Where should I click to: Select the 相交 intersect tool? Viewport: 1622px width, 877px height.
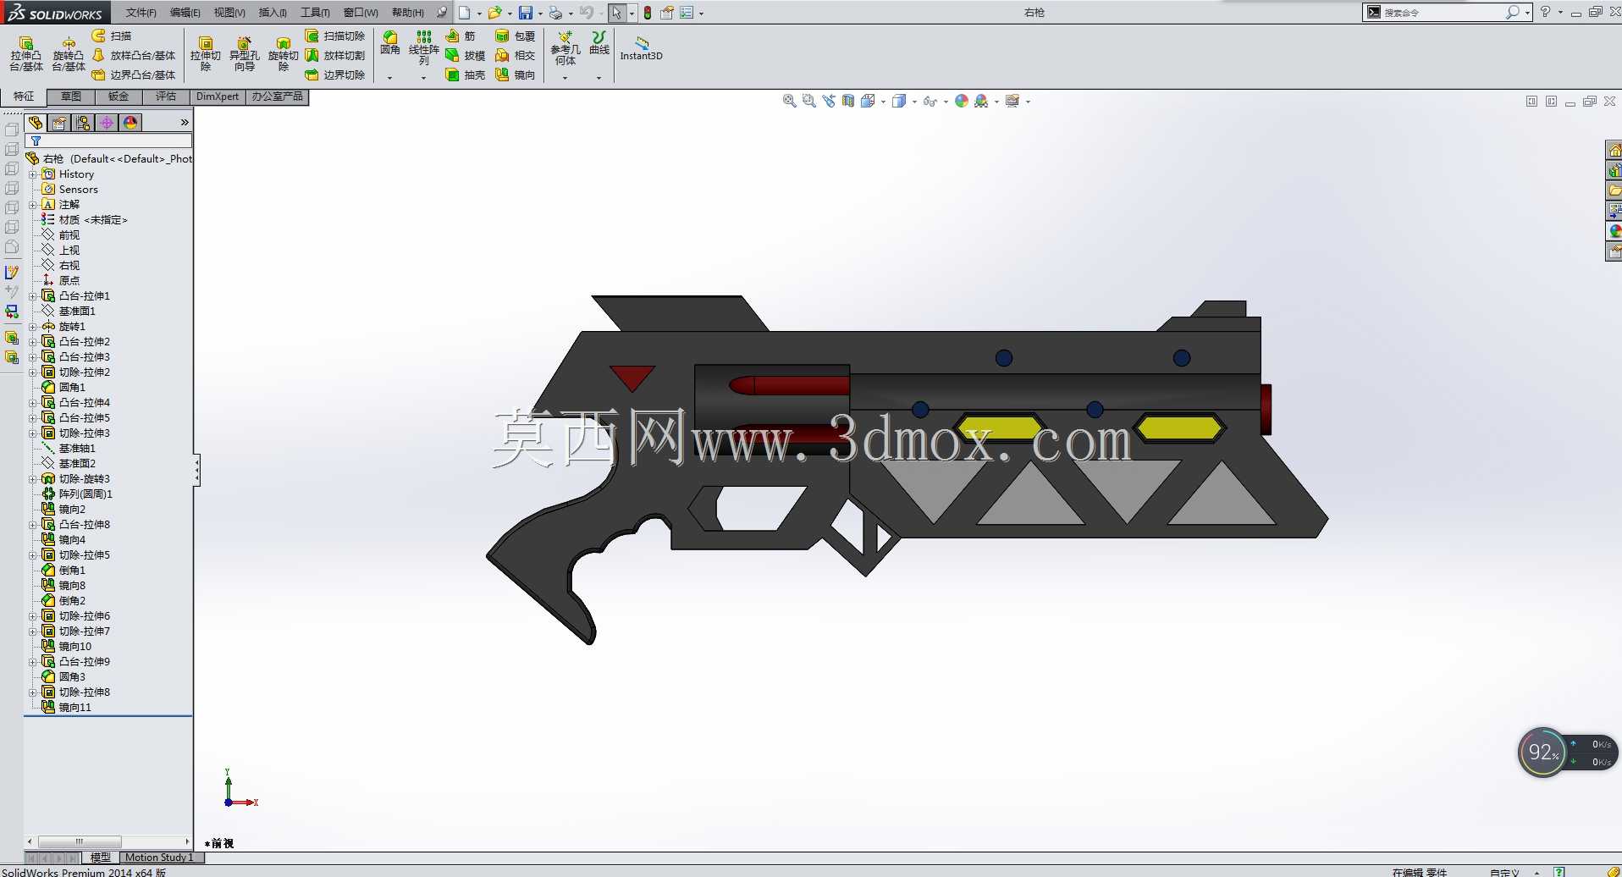tap(516, 55)
